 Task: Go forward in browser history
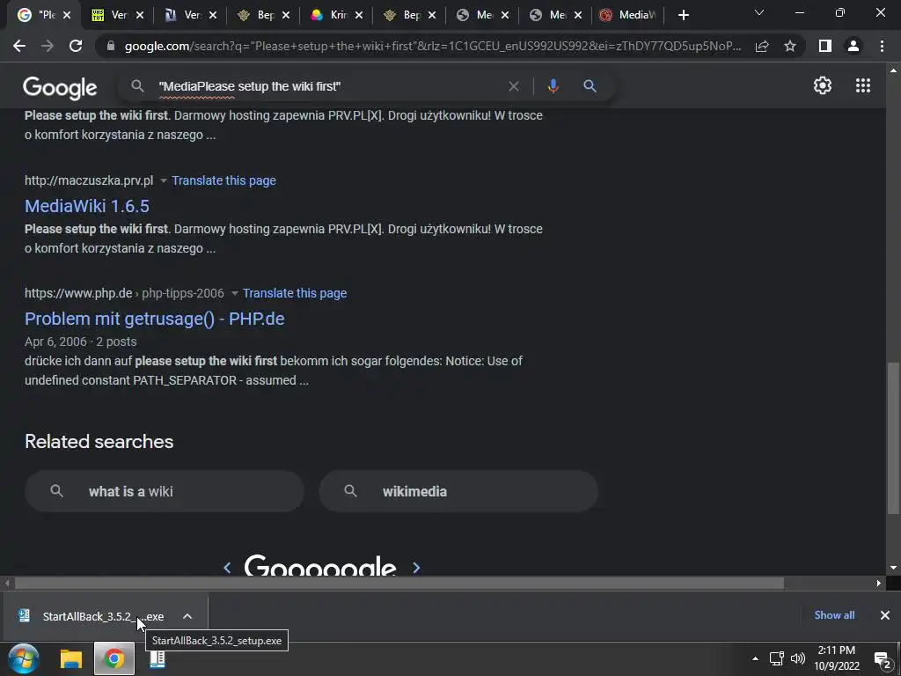48,46
